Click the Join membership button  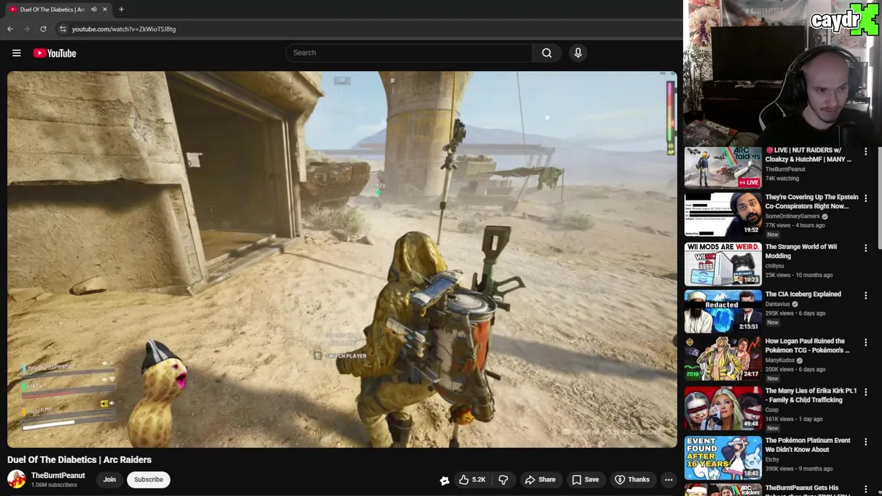click(110, 479)
